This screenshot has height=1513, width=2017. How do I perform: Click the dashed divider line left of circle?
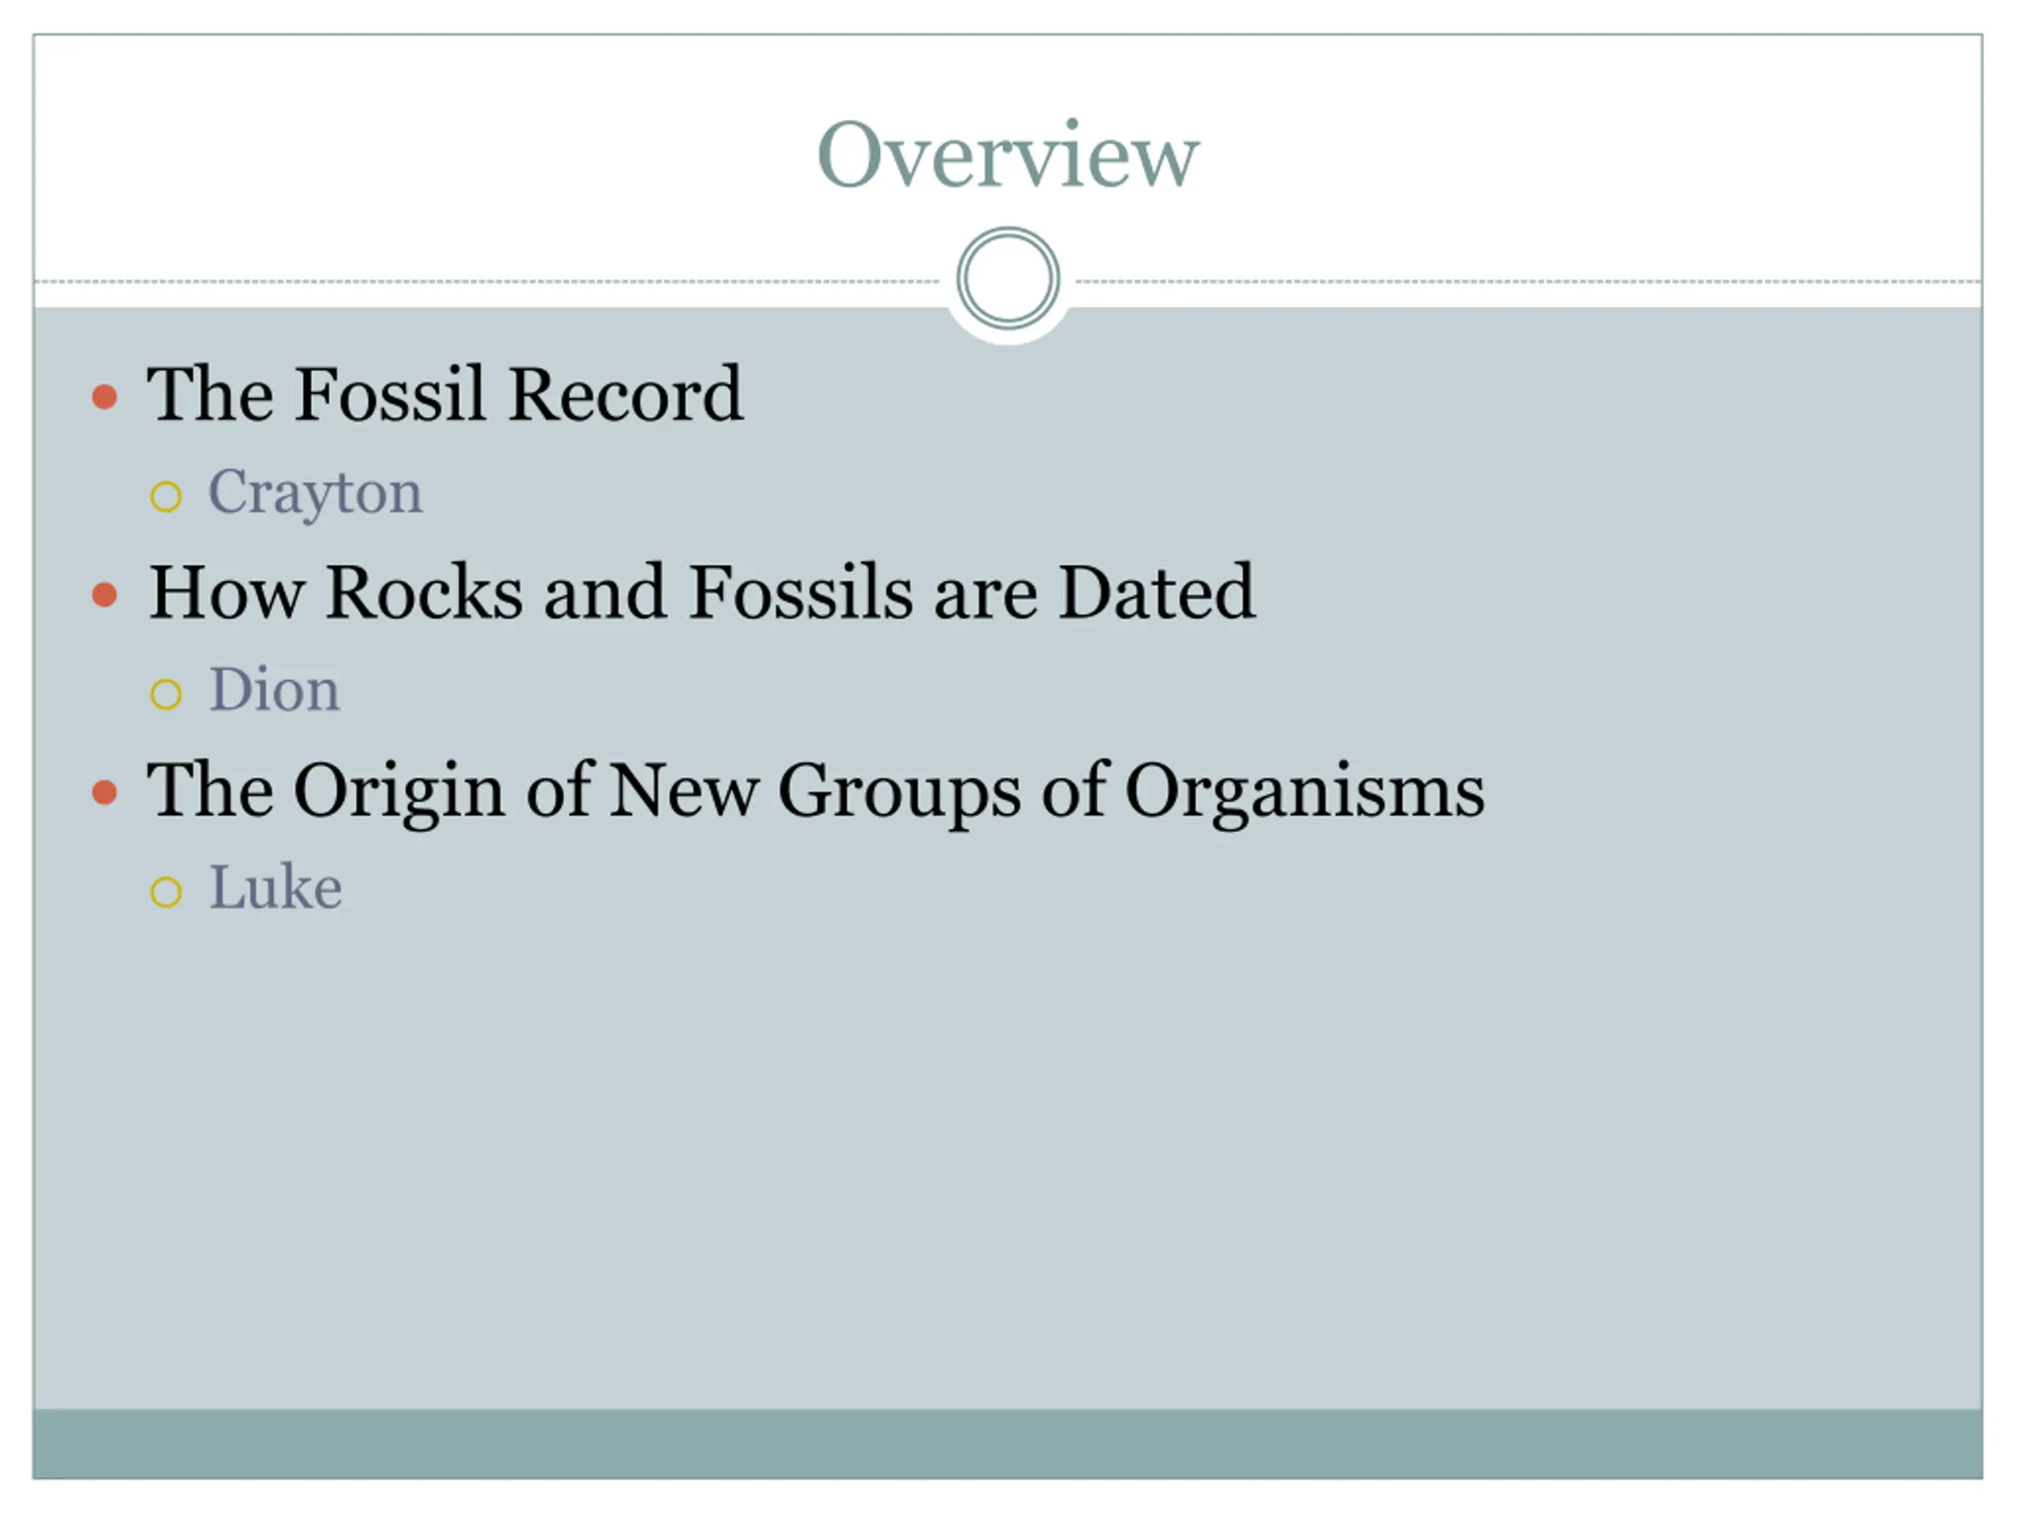488,282
